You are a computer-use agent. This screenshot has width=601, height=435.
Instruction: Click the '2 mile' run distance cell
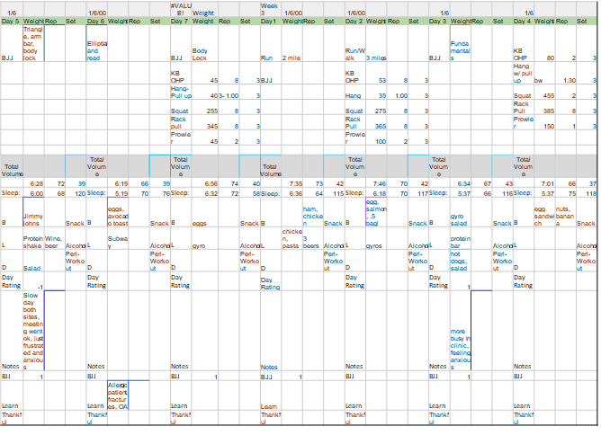tap(292, 58)
